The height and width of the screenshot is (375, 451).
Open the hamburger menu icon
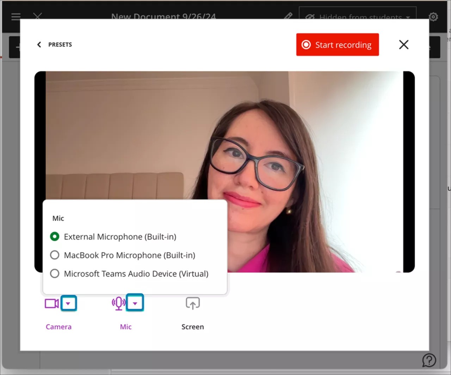pos(16,17)
